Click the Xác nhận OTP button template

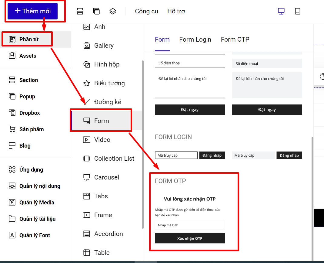[190, 238]
